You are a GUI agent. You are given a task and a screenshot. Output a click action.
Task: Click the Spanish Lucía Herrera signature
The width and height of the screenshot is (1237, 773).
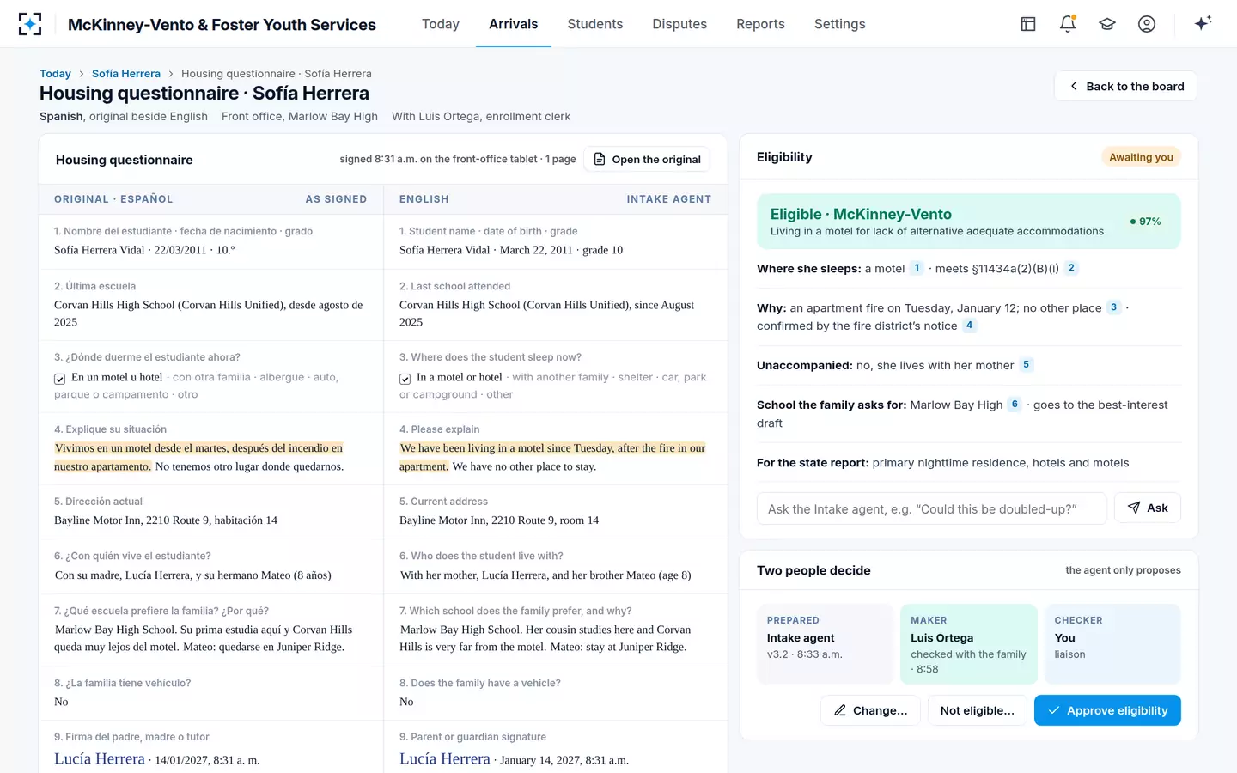coord(100,759)
